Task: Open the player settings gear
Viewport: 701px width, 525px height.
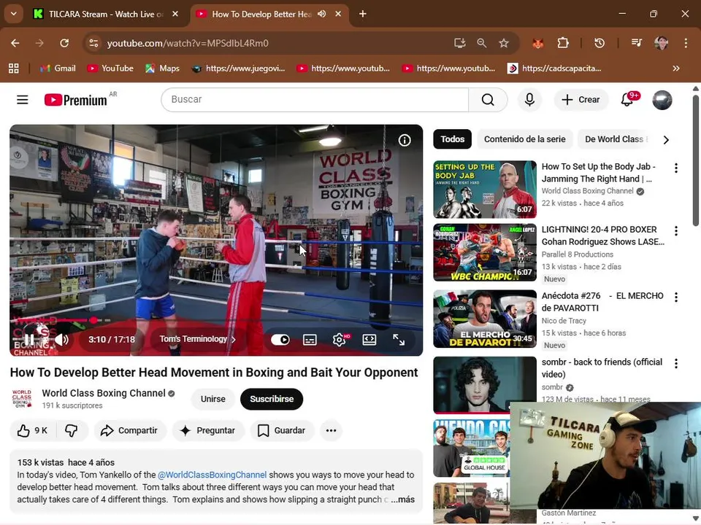Action: pos(340,340)
